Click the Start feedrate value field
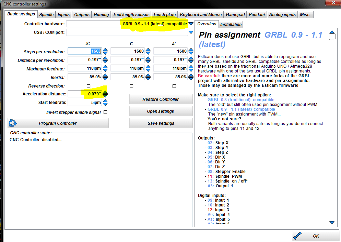The width and height of the screenshot is (341, 242). [85, 103]
